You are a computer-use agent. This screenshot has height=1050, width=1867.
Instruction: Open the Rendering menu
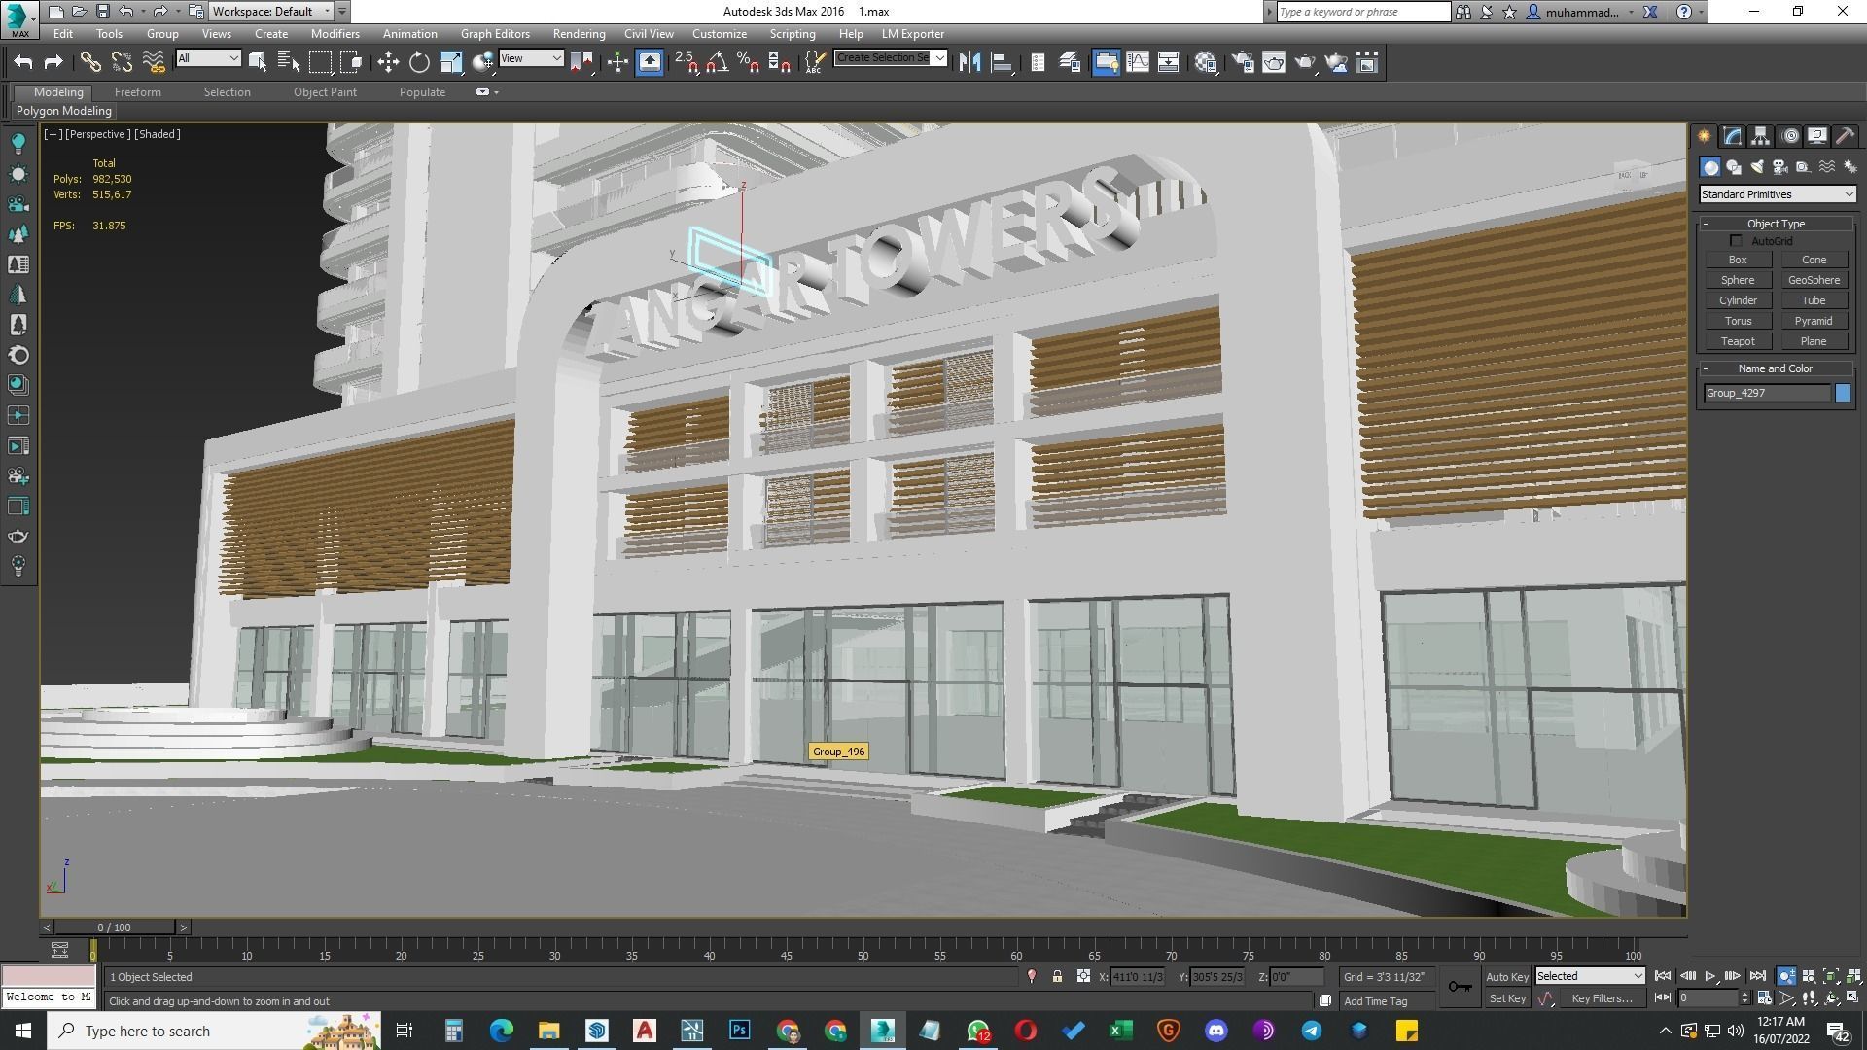click(579, 34)
